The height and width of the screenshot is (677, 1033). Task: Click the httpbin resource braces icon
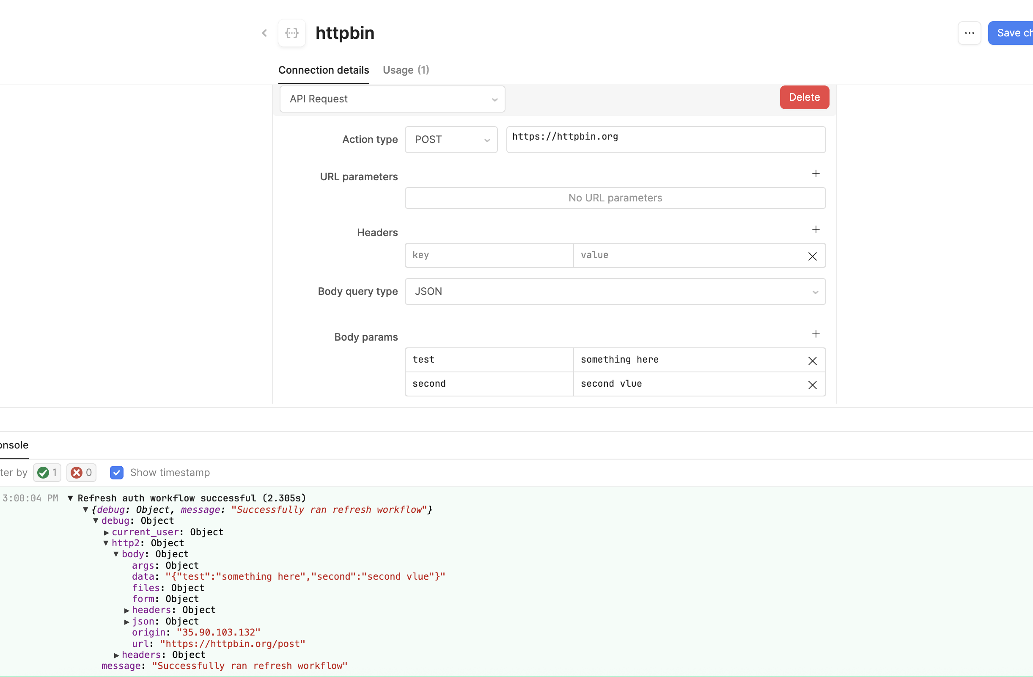(292, 33)
